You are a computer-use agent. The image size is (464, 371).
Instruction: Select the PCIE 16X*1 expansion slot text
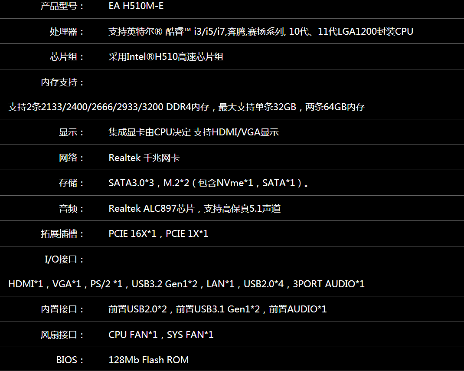tap(158, 233)
